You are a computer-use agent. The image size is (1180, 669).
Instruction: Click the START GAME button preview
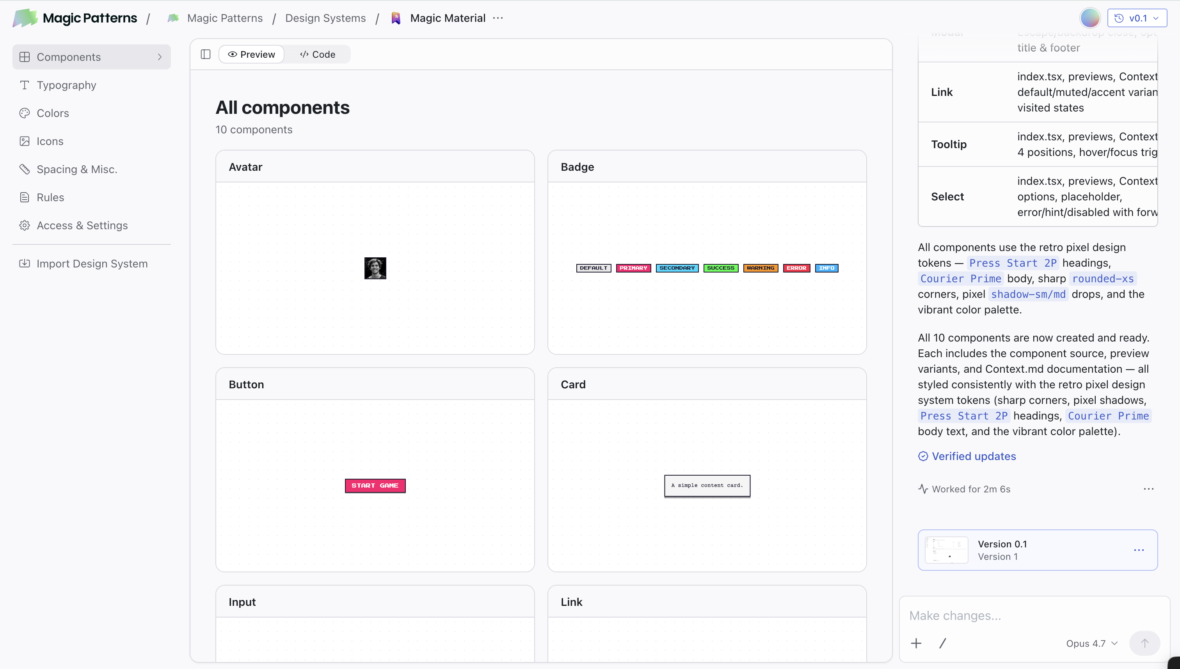[x=375, y=486]
